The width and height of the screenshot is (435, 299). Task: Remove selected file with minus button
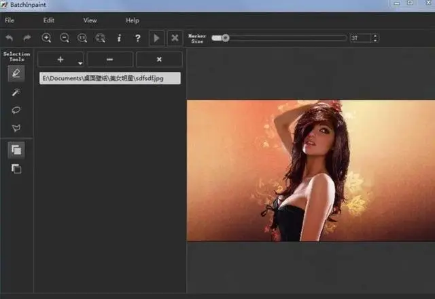click(x=110, y=59)
